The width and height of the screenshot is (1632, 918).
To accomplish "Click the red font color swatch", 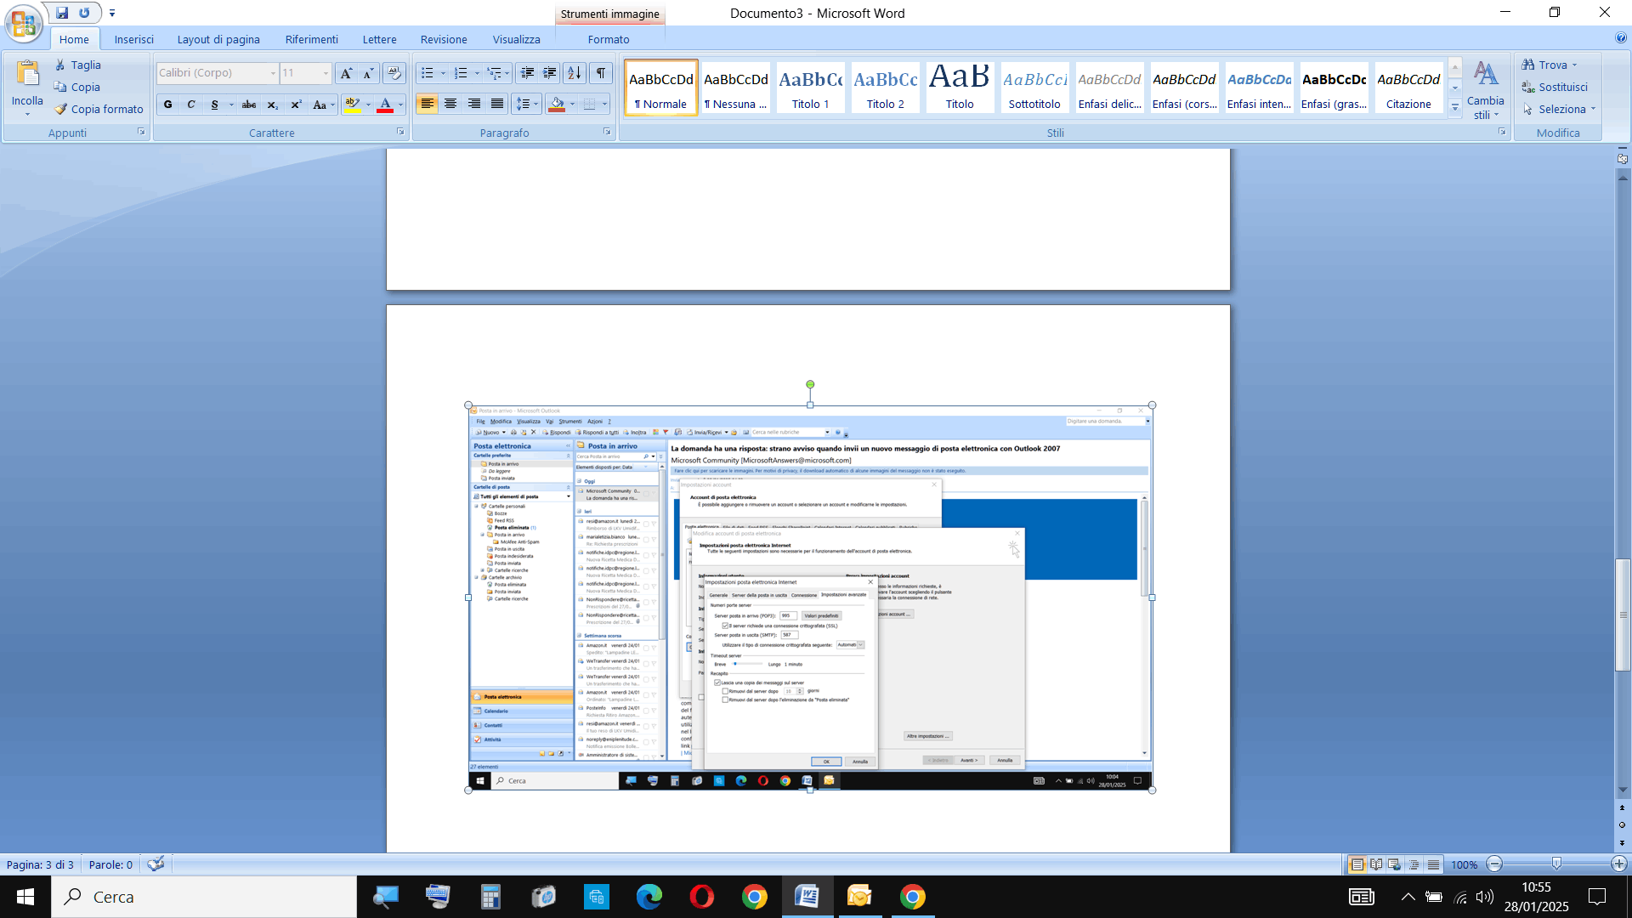I will tap(385, 105).
